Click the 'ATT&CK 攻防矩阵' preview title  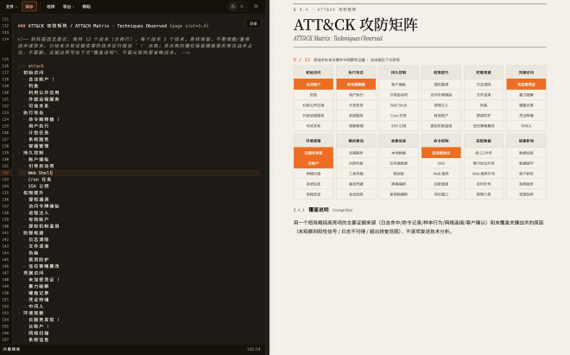point(356,25)
